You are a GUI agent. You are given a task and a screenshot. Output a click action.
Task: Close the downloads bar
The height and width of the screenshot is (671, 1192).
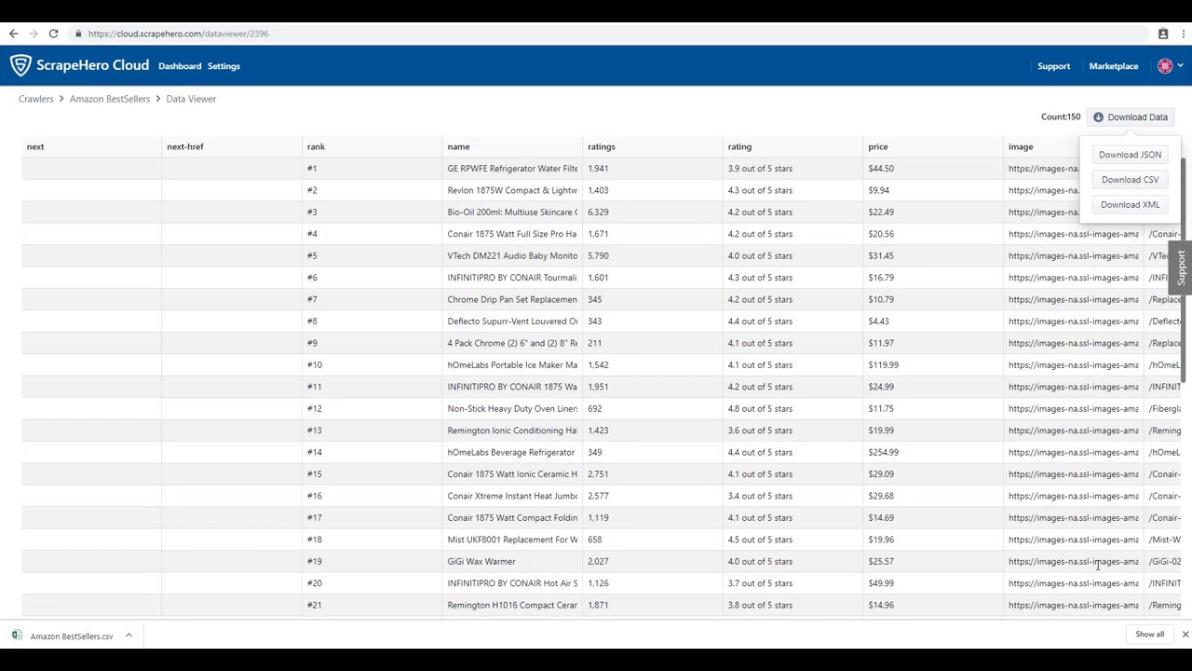point(1185,635)
